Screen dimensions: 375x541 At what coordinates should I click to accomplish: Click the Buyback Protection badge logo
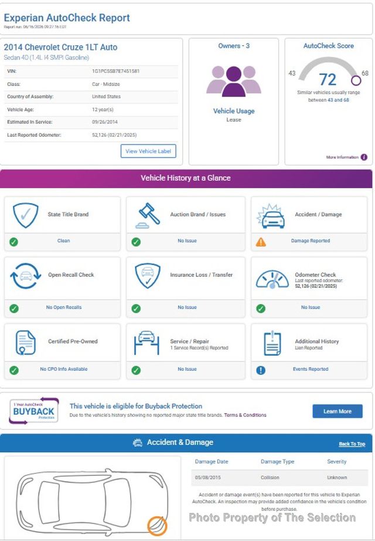[34, 411]
